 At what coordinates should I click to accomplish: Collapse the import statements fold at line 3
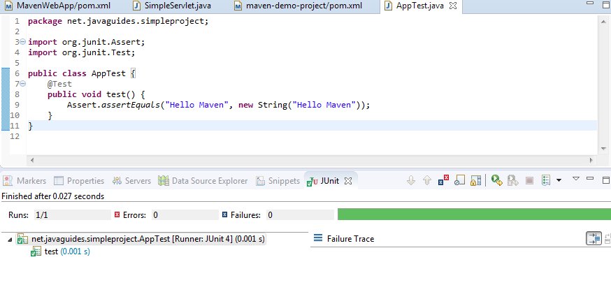[x=23, y=42]
